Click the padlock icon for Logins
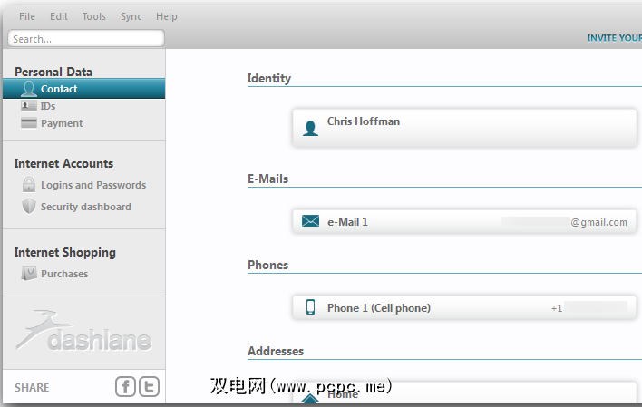This screenshot has height=407, width=642. pos(29,184)
